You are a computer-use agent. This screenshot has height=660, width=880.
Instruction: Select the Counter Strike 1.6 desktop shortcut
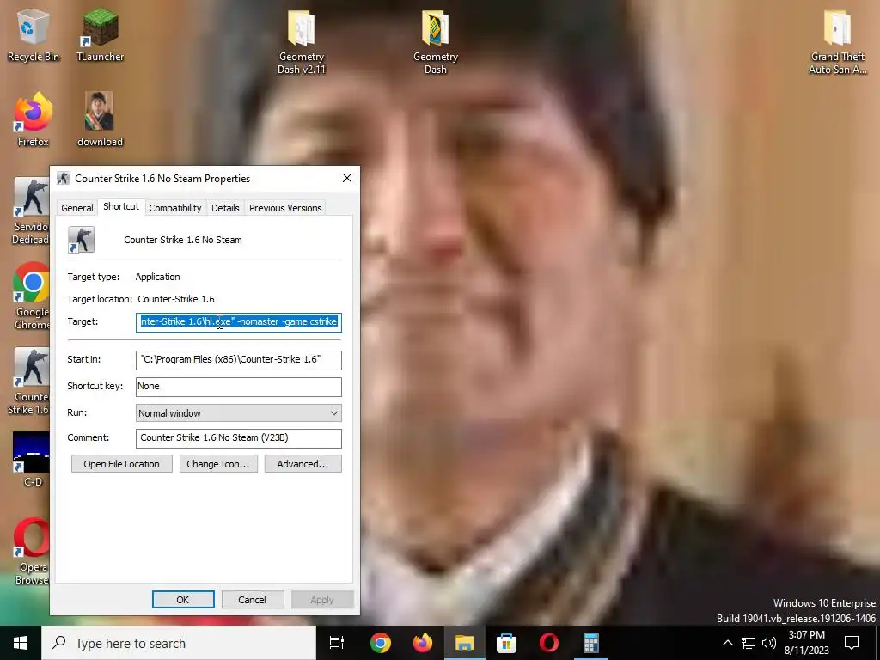tap(29, 382)
